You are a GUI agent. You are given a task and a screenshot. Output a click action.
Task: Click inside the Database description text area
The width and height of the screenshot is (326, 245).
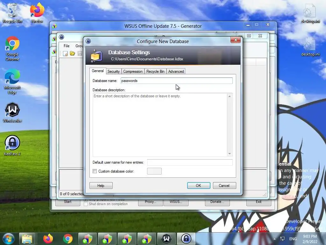coord(160,125)
